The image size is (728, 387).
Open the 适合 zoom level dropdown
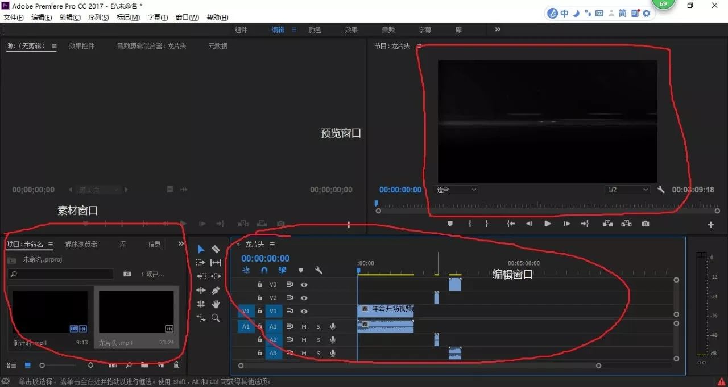457,190
